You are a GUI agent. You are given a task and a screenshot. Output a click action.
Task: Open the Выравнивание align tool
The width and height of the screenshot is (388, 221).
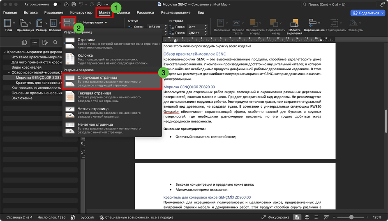click(314, 25)
